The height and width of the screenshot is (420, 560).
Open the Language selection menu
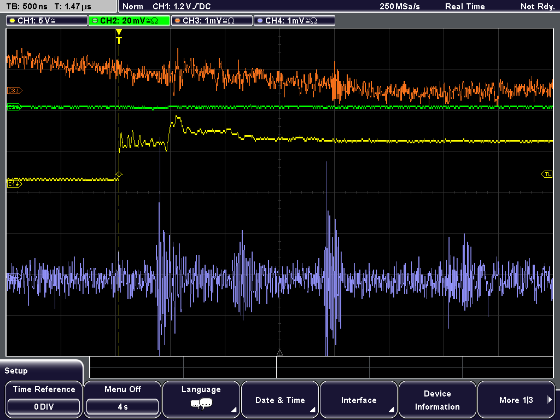pos(201,399)
